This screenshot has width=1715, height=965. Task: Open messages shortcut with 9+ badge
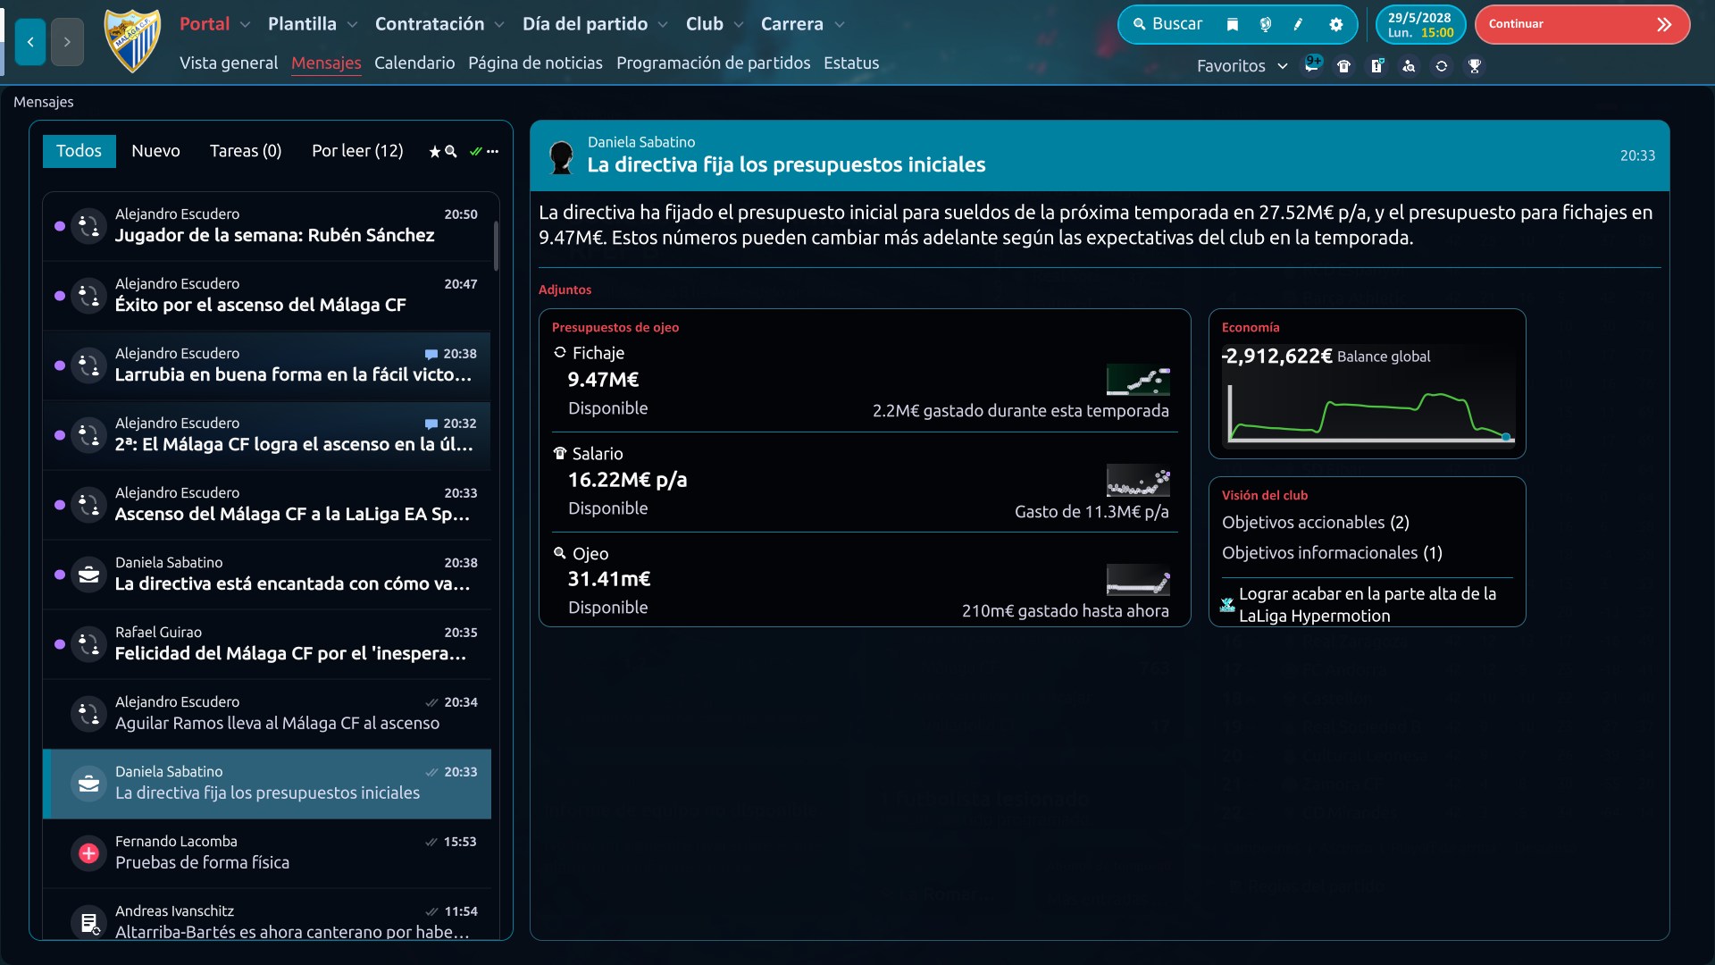point(1311,65)
